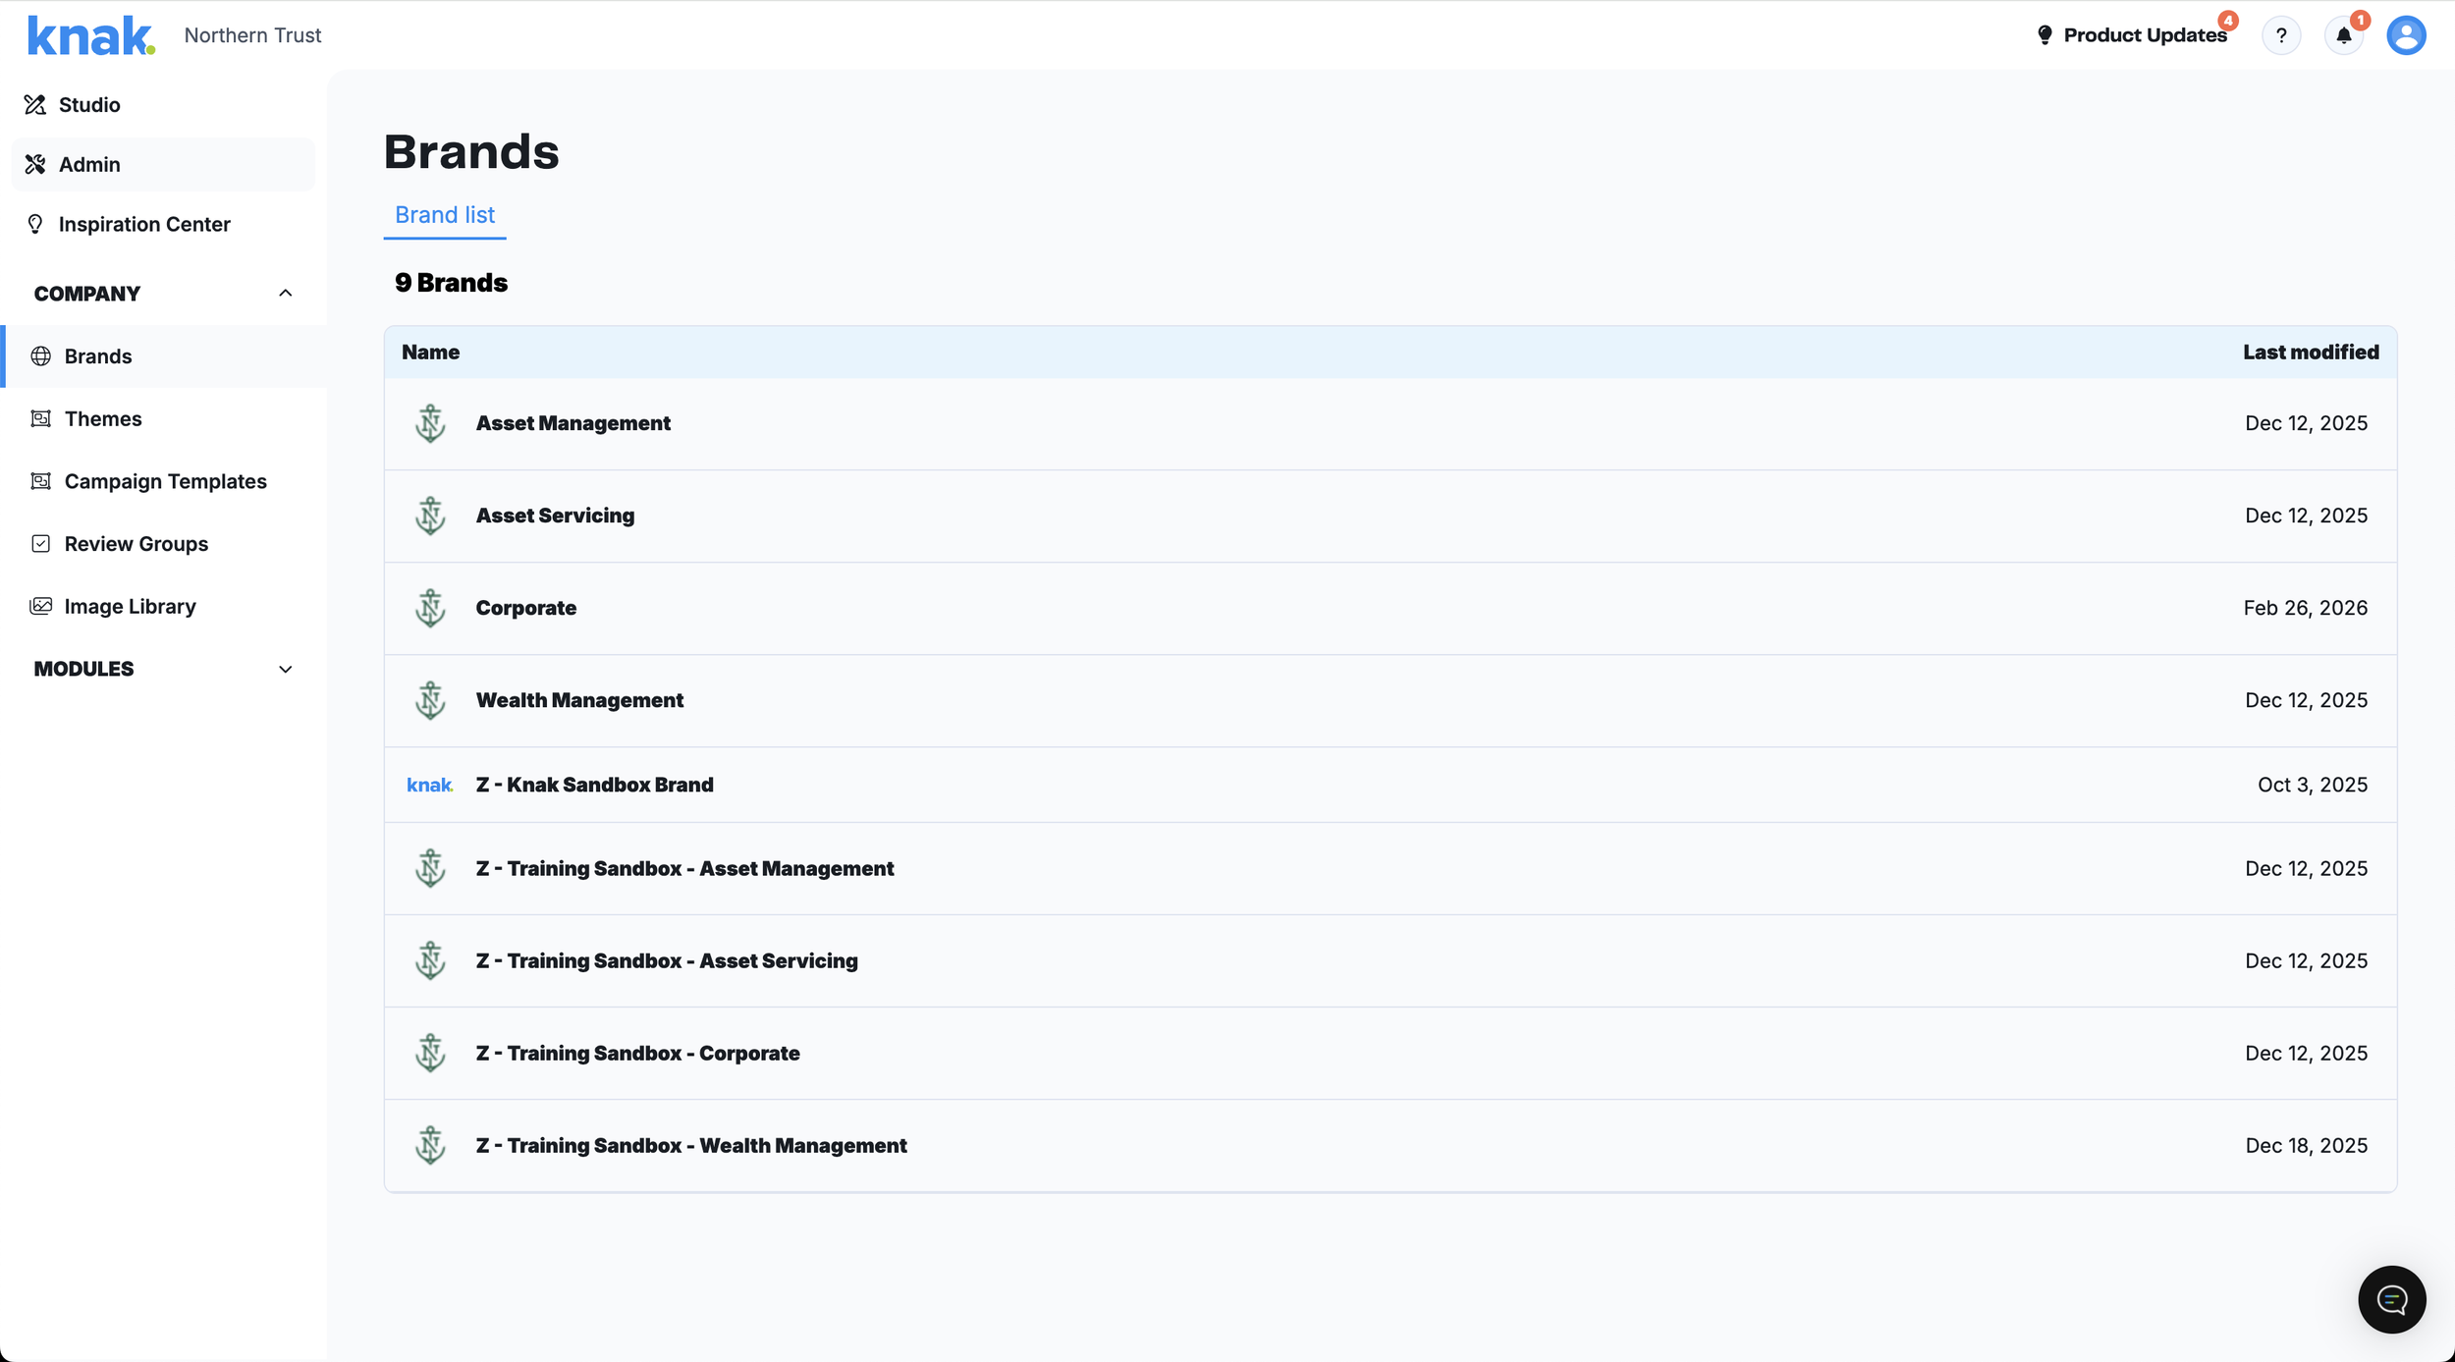Click the Feb 26, 2026 date for Corporate
Image resolution: width=2455 pixels, height=1362 pixels.
tap(2305, 608)
